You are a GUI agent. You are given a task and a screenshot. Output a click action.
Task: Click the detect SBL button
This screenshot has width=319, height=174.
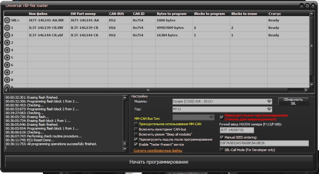(x=293, y=101)
